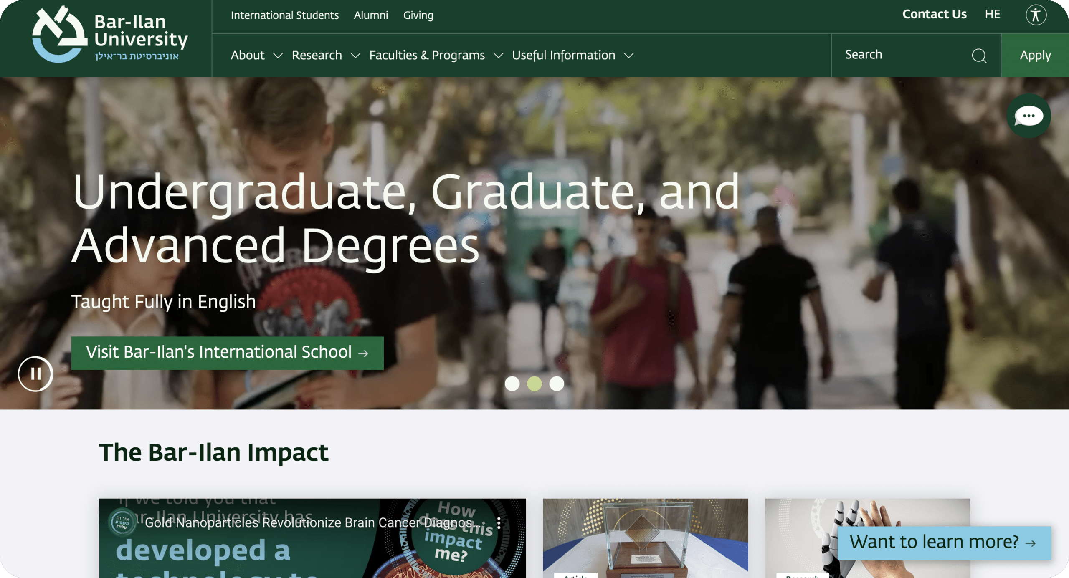
Task: Click into the Search input field
Action: point(902,55)
